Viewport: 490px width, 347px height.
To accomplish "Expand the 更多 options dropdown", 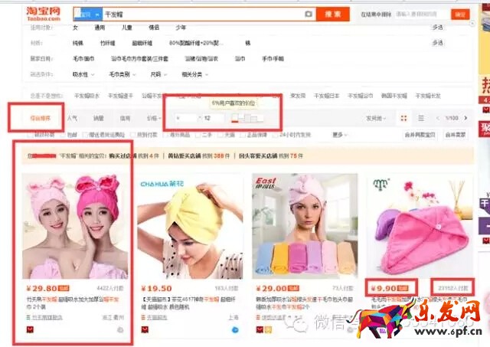I will (x=338, y=135).
